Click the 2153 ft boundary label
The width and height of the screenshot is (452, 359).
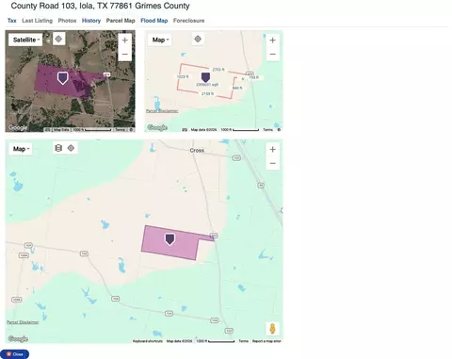click(x=207, y=94)
